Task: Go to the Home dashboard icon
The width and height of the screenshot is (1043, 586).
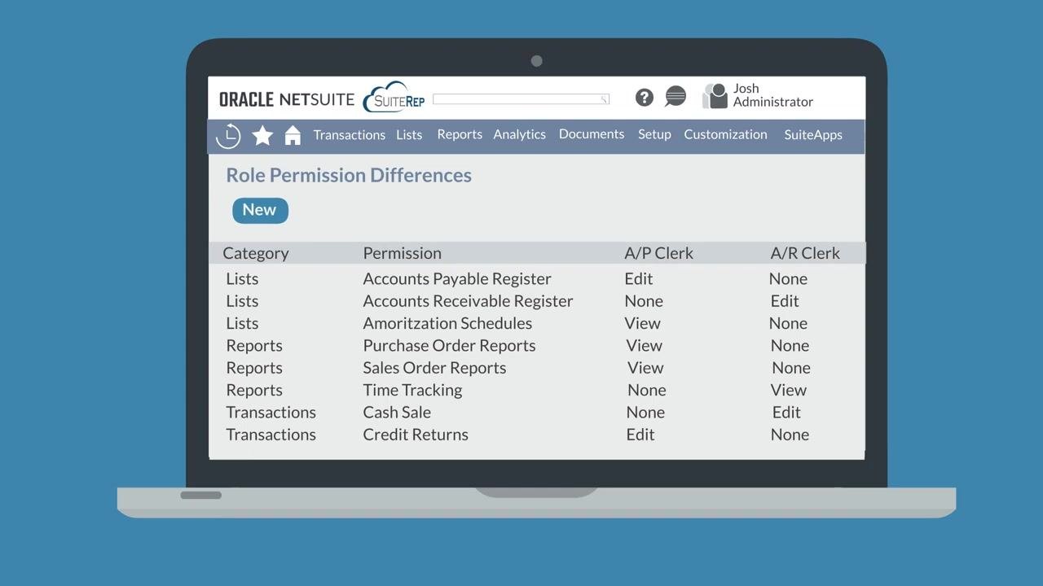Action: click(x=293, y=136)
